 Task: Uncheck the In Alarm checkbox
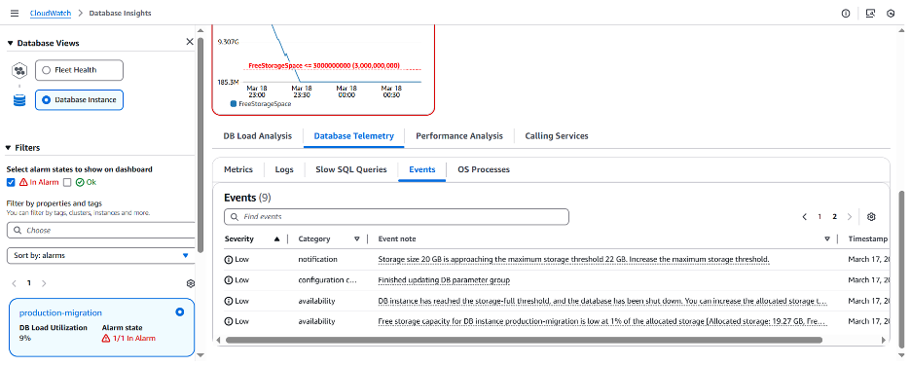(11, 182)
